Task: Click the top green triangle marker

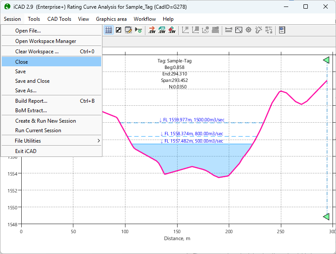Action: pyautogui.click(x=326, y=60)
